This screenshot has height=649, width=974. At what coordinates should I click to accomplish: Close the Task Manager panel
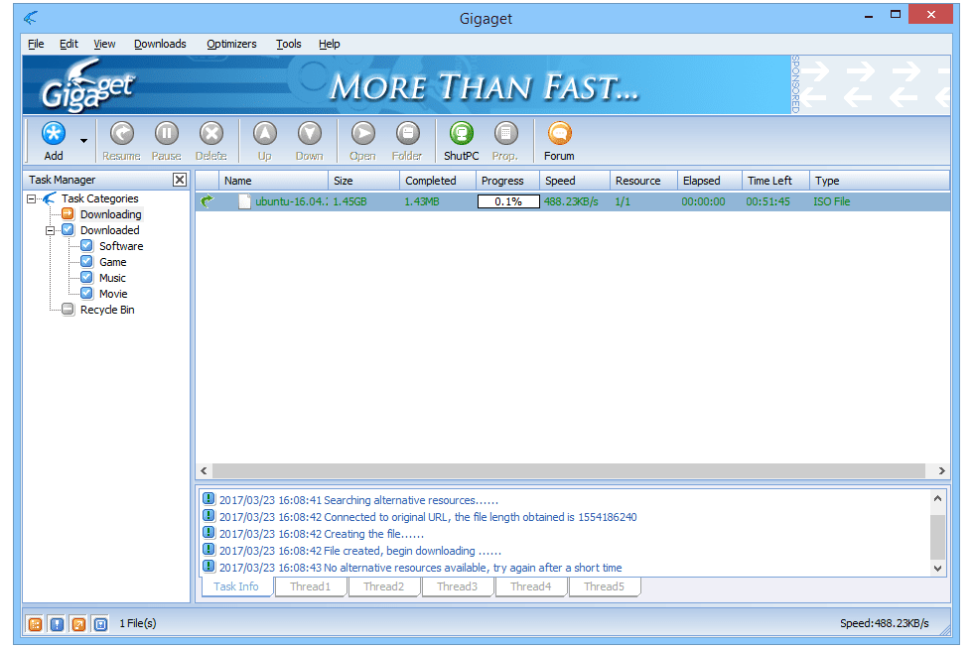point(179,180)
